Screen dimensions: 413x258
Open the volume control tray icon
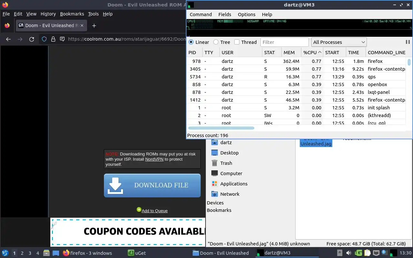349,253
